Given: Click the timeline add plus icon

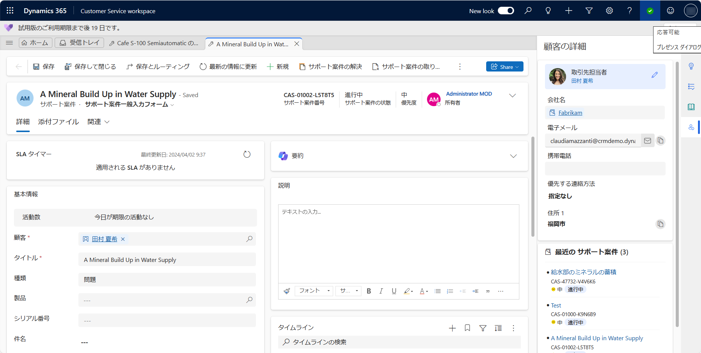Looking at the screenshot, I should [x=452, y=328].
